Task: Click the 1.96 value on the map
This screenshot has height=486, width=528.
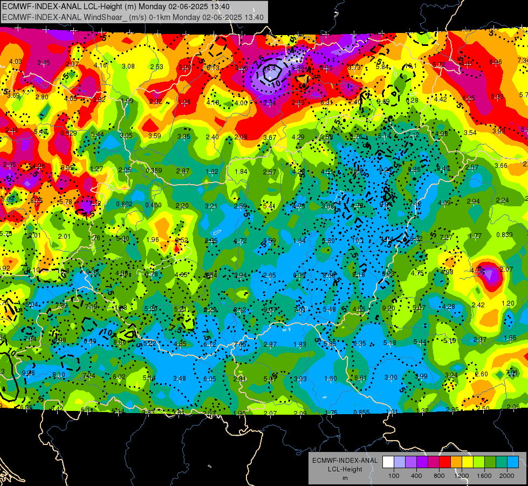Action: (153, 239)
